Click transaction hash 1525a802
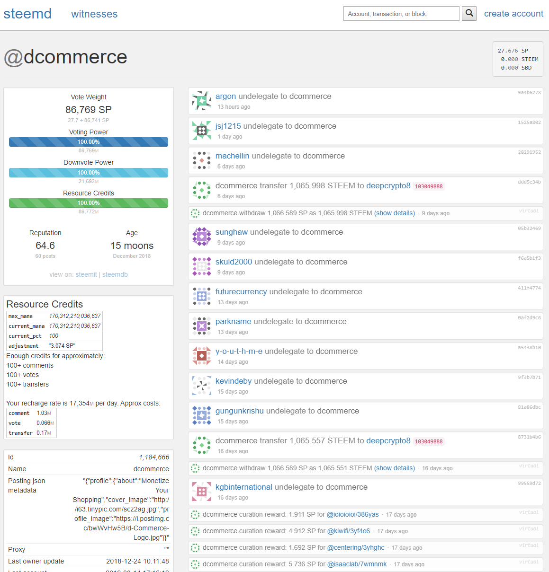Viewport: 549px width, 572px height. click(529, 123)
